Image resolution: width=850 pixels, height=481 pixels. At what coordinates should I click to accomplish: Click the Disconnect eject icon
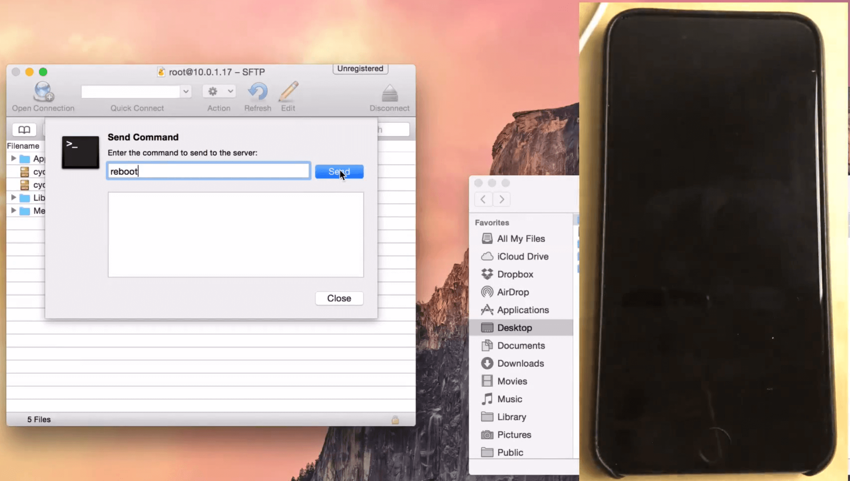click(x=389, y=93)
